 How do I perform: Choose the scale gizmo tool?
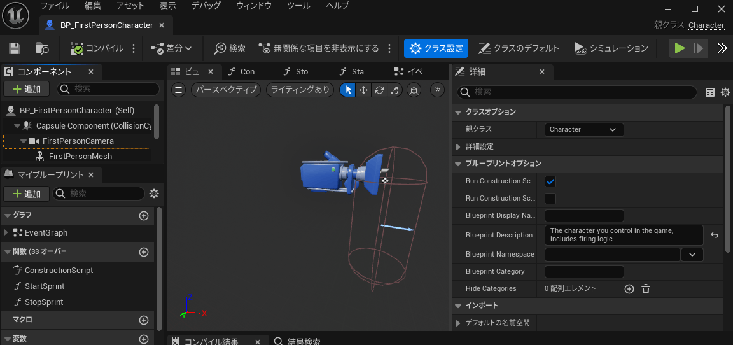point(394,90)
